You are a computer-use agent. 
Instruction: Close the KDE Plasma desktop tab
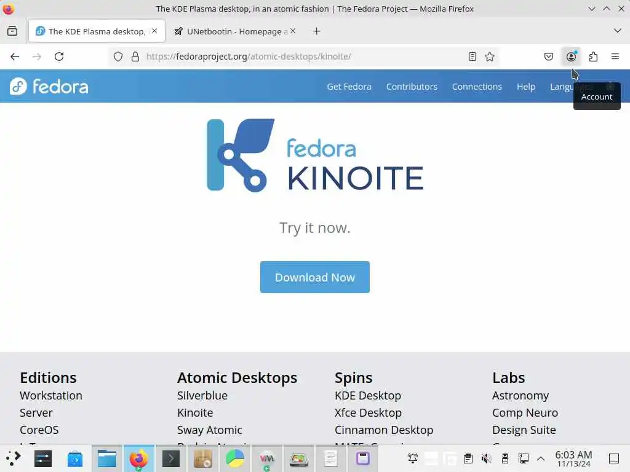point(154,31)
